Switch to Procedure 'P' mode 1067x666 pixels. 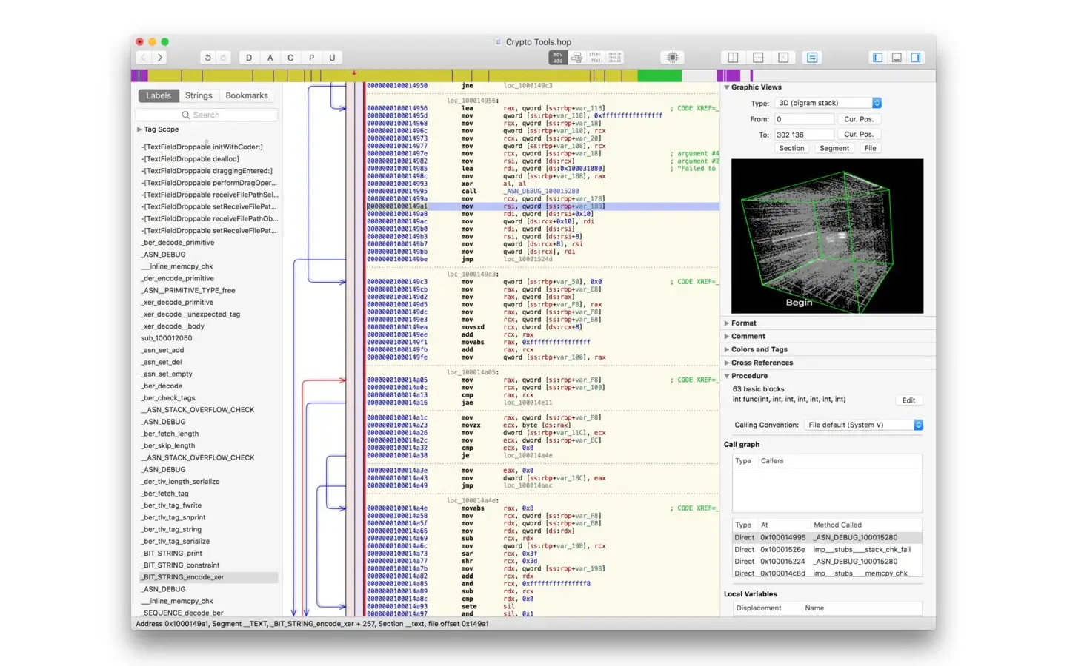pyautogui.click(x=311, y=57)
